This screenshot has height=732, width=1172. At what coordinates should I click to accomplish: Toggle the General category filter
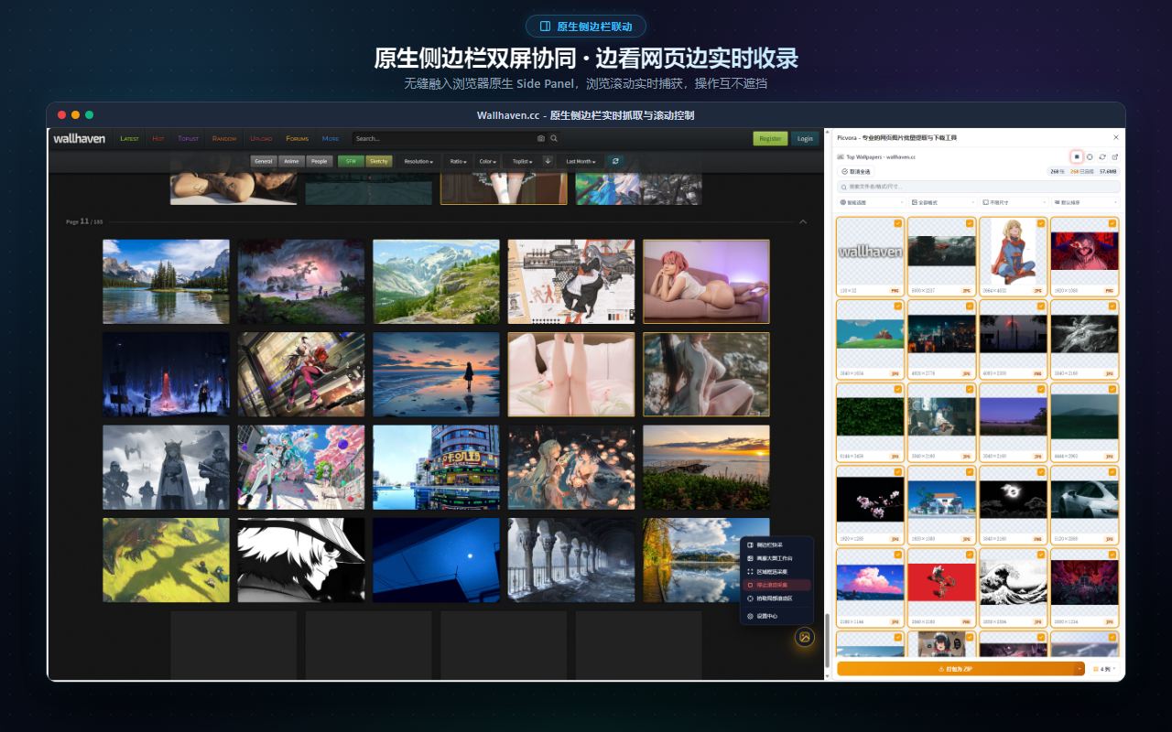pyautogui.click(x=264, y=161)
